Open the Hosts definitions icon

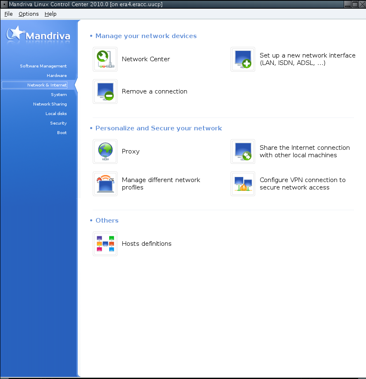coord(105,244)
